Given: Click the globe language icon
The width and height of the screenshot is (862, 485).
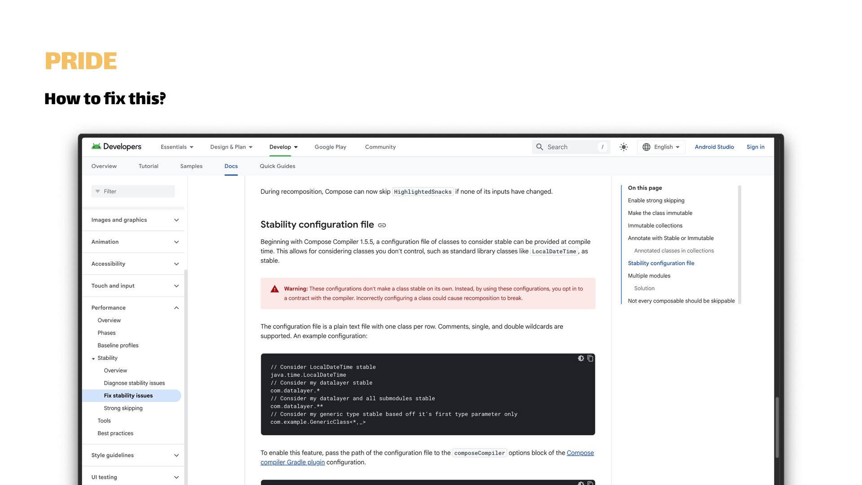Looking at the screenshot, I should [x=646, y=147].
